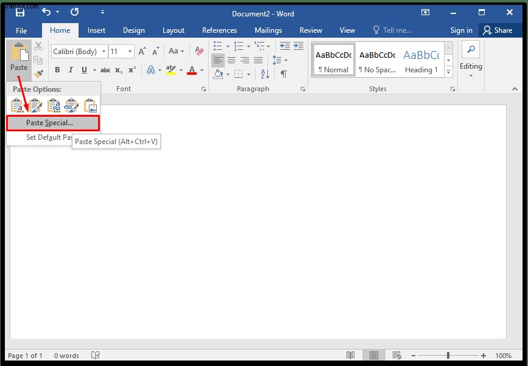Toggle strikethrough formatting
This screenshot has height=366, width=528.
(x=105, y=70)
